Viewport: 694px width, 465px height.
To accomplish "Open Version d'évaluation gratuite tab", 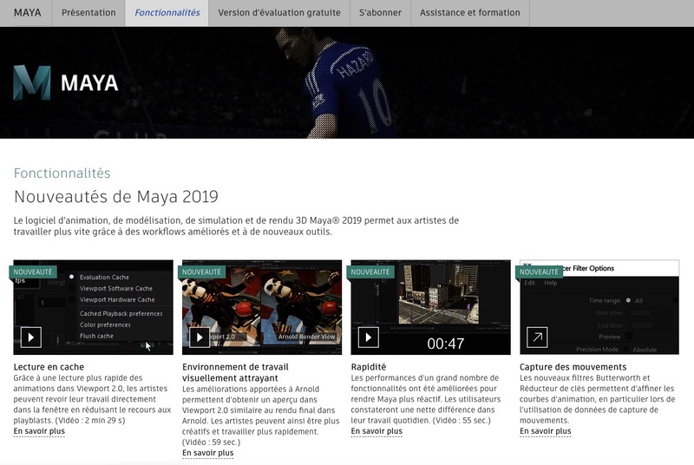I will (279, 13).
